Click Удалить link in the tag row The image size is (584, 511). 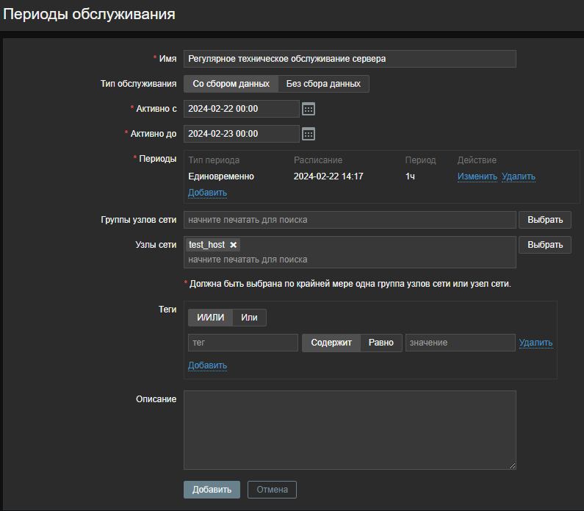point(536,343)
